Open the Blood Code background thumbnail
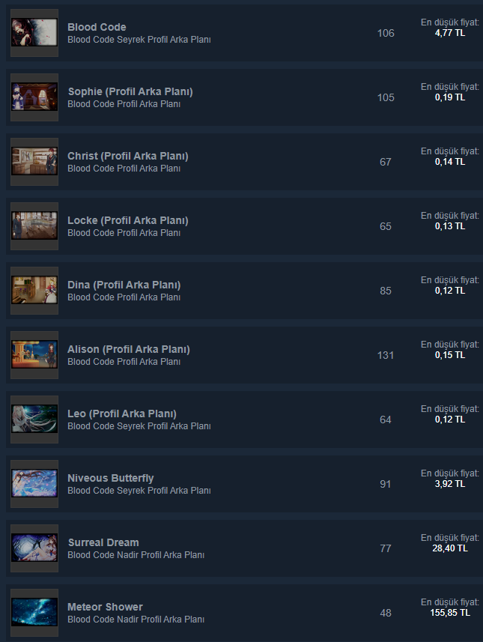Image resolution: width=483 pixels, height=642 pixels. [34, 33]
